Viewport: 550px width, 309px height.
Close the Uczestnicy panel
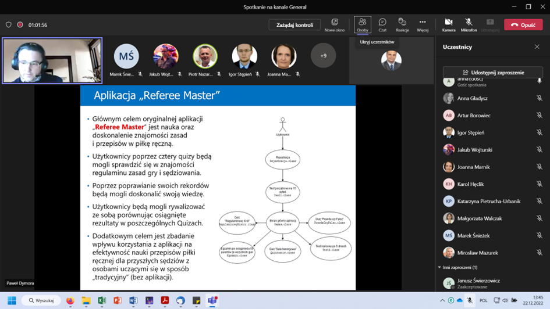click(x=537, y=47)
